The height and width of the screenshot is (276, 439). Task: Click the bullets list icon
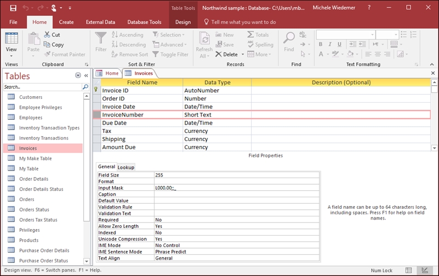pos(403,34)
